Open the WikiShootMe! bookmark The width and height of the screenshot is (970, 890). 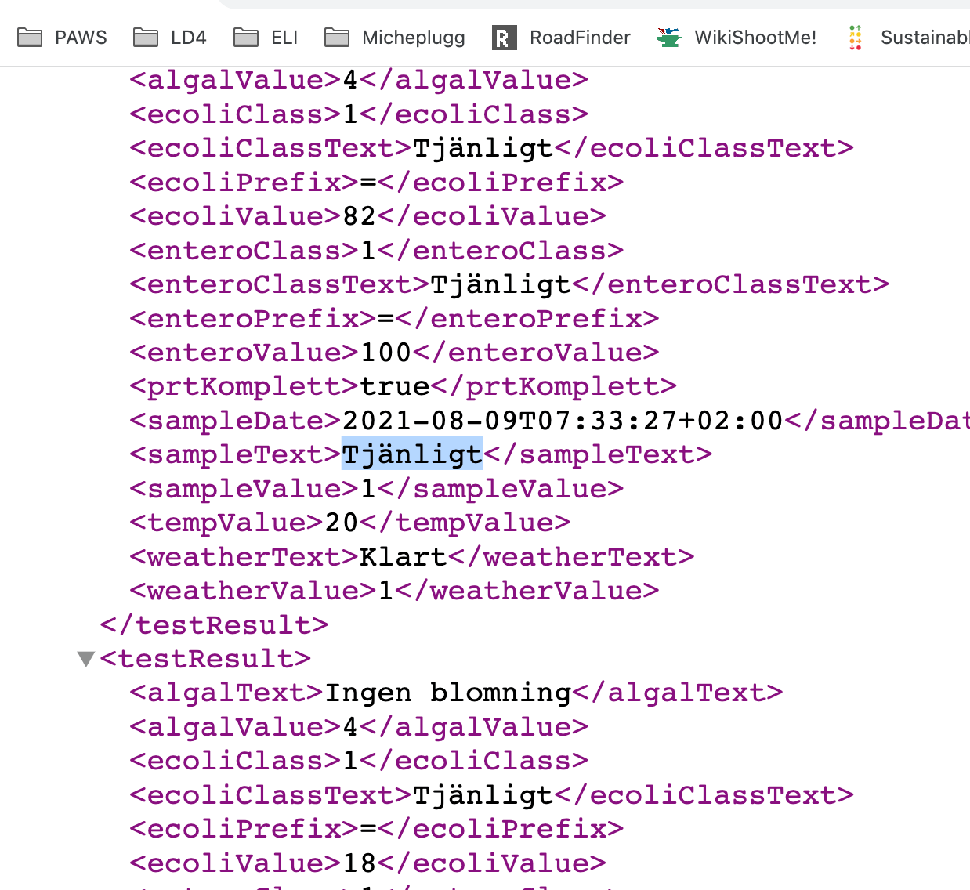pos(737,38)
